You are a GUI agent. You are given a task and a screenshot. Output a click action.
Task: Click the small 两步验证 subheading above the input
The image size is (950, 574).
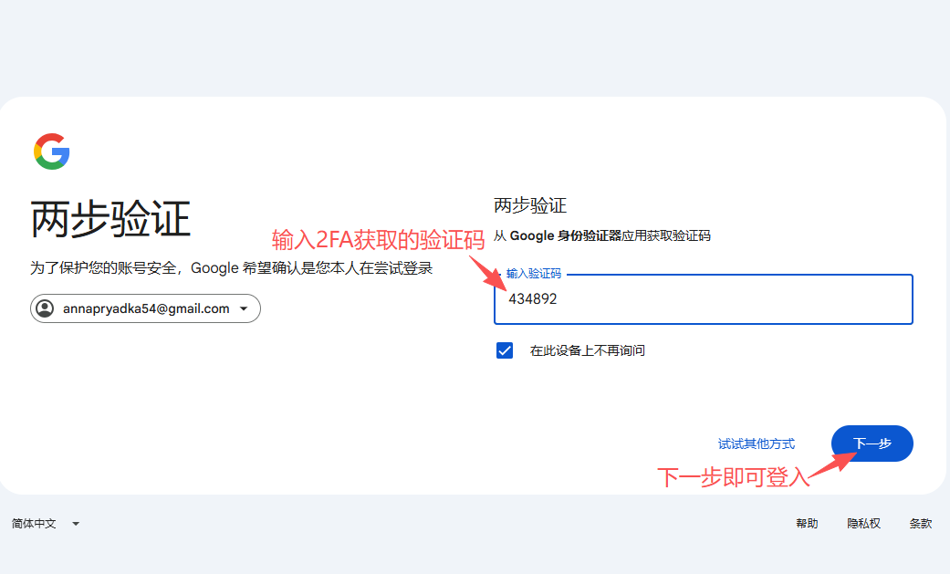point(530,205)
